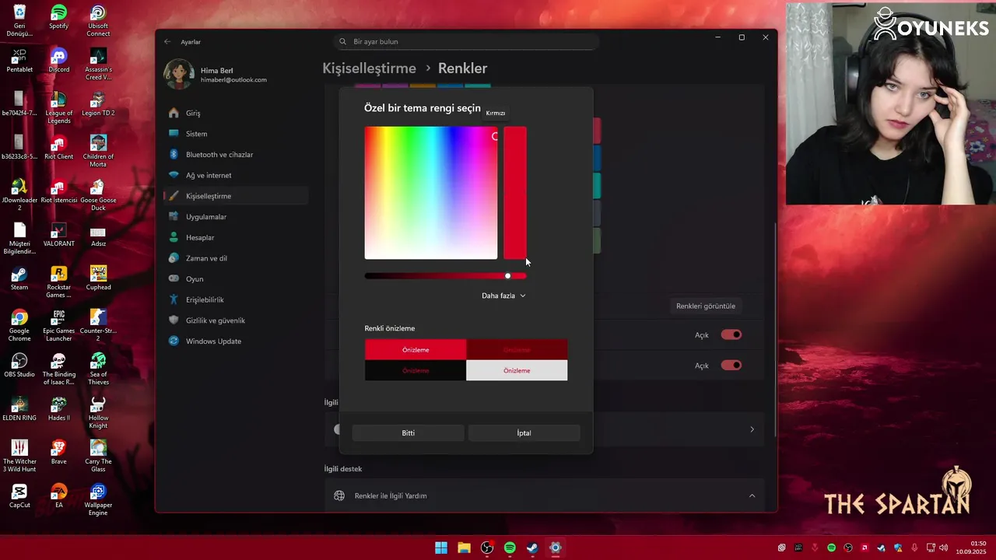This screenshot has width=996, height=560.
Task: Open League of Legends desktop icon
Action: coord(58,107)
